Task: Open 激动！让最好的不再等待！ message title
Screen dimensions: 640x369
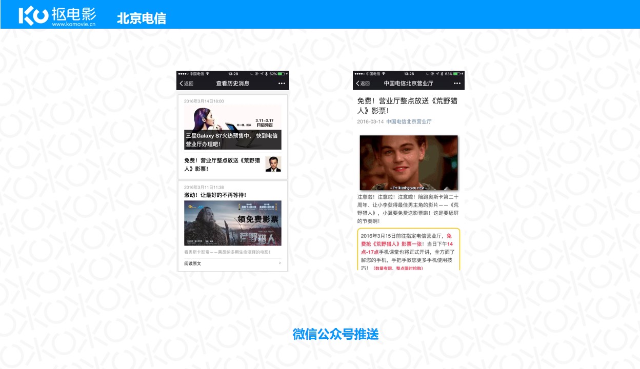Action: tap(215, 195)
